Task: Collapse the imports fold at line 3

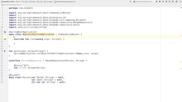Action: click(8, 13)
